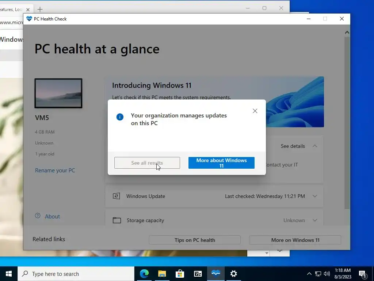Click Last checked: Wednesday 11:21 PM text
Viewport: 374px width, 281px height.
(265, 196)
